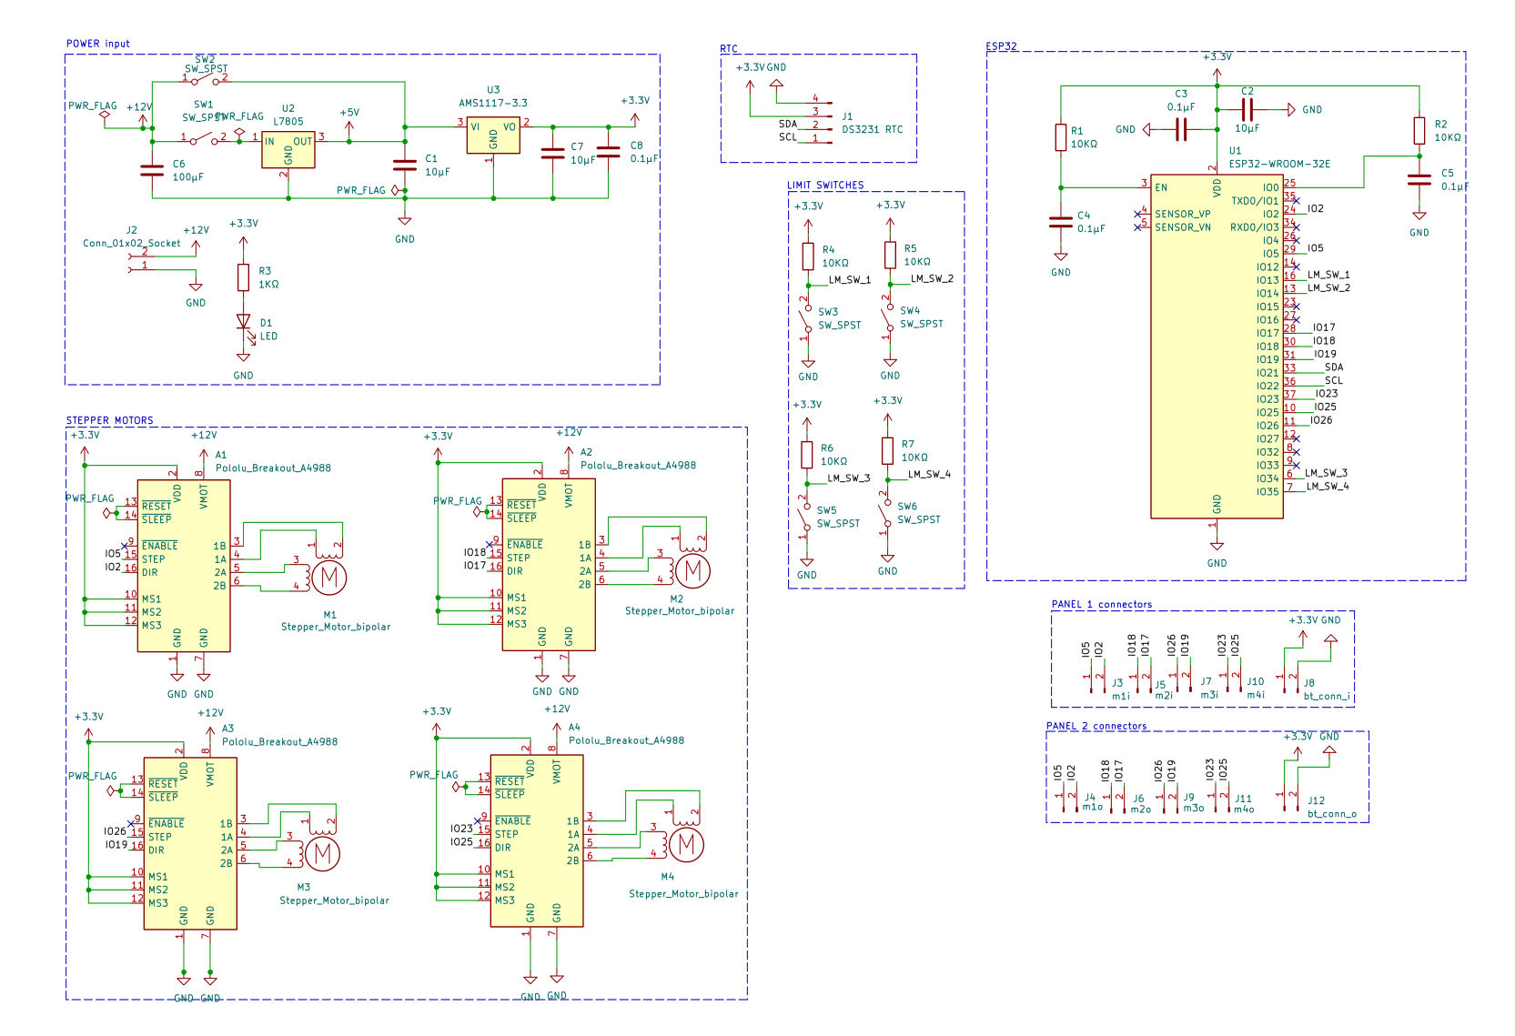Screen dimensions: 1515x1036
Task: Select the A3 Pololu driver block
Action: [190, 844]
